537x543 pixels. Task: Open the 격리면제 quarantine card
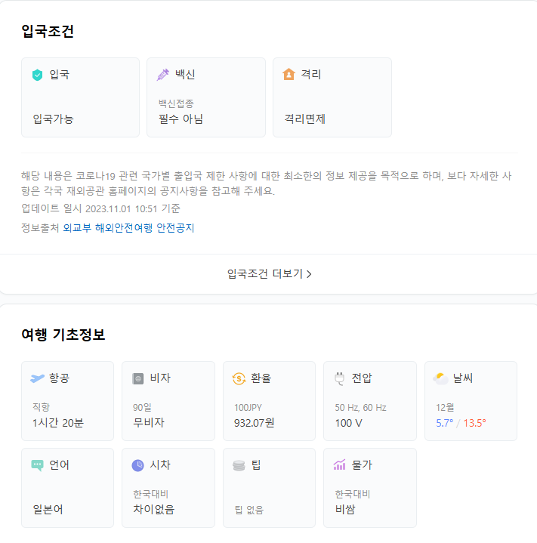pos(332,97)
